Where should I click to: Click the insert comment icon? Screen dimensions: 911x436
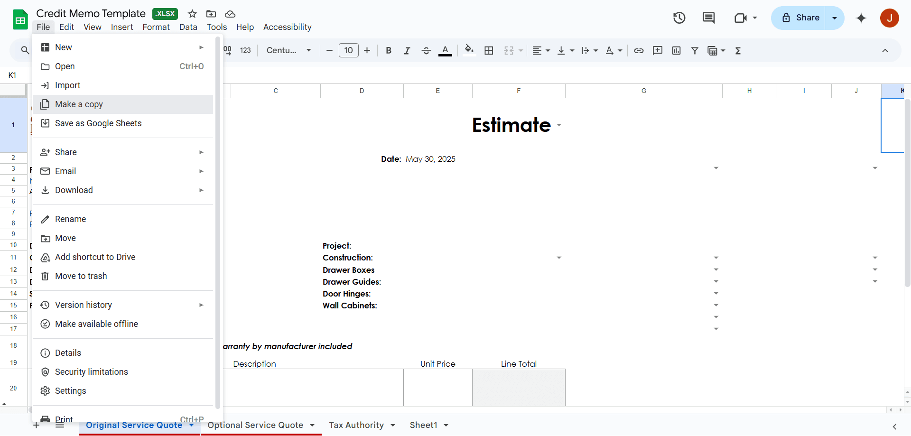(658, 50)
